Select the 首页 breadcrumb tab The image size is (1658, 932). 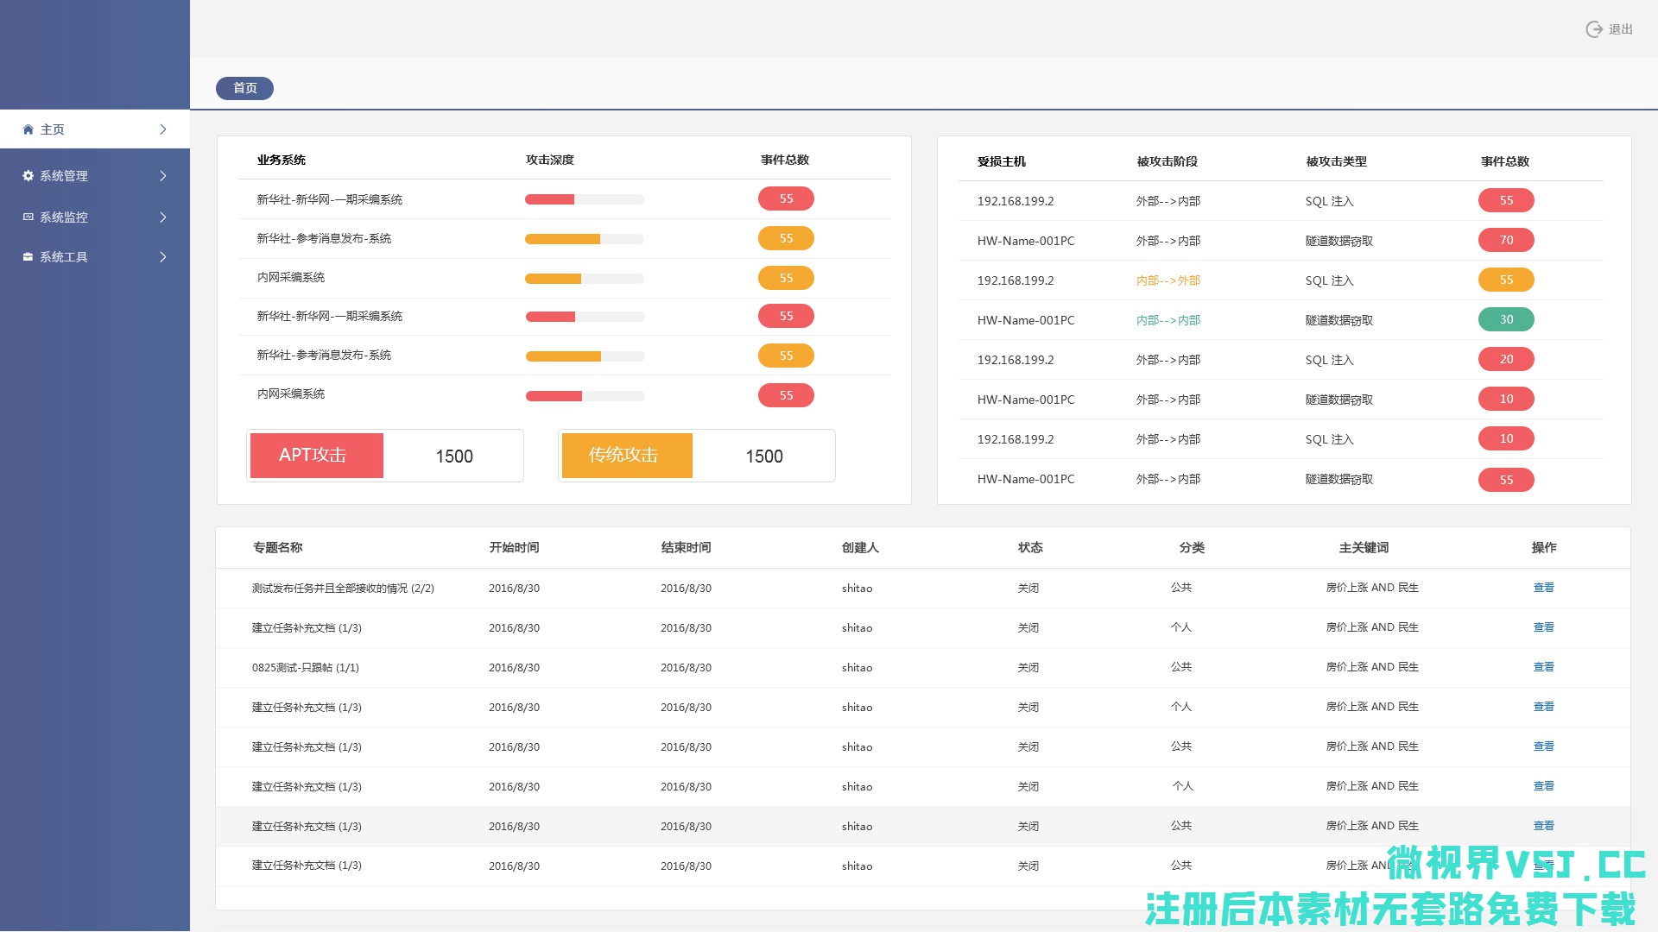244,88
